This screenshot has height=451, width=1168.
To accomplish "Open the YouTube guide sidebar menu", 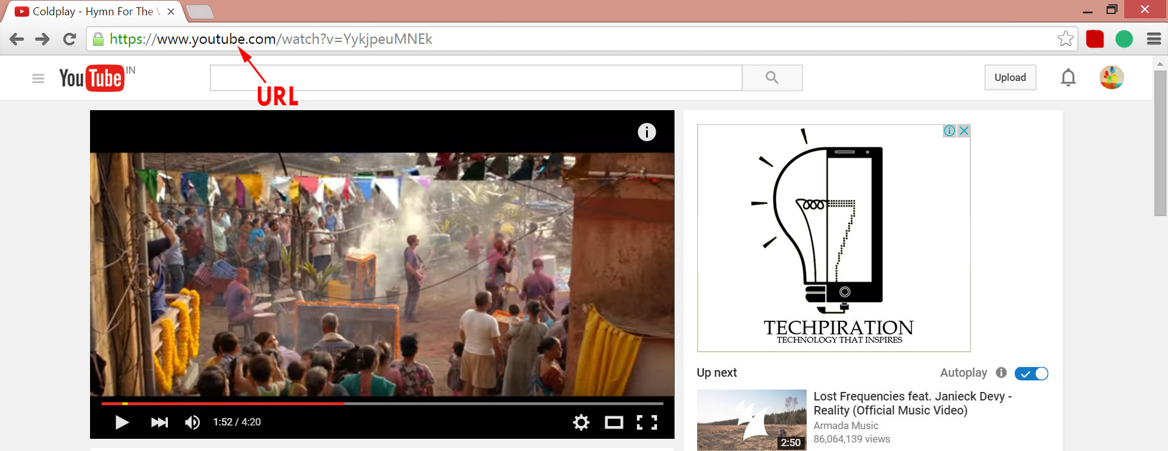I will tap(38, 79).
